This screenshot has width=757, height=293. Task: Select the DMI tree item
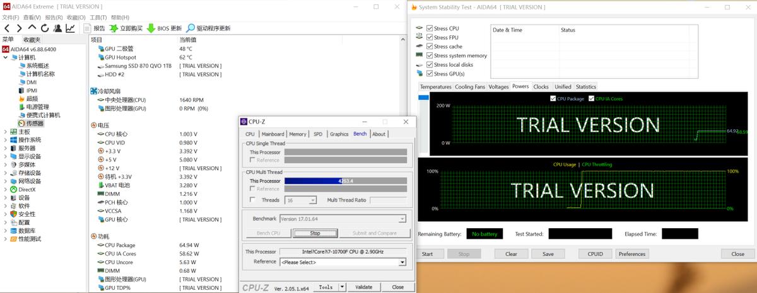pyautogui.click(x=32, y=82)
